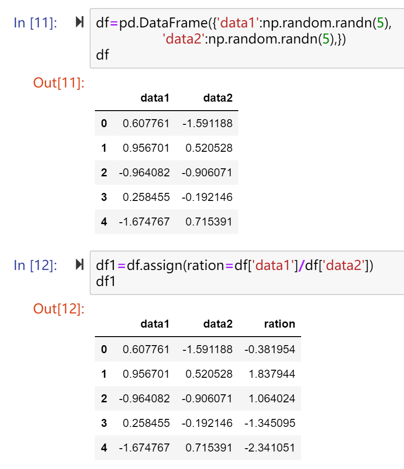The image size is (404, 469).
Task: Run cell 11 with its run icon
Action: (x=79, y=22)
